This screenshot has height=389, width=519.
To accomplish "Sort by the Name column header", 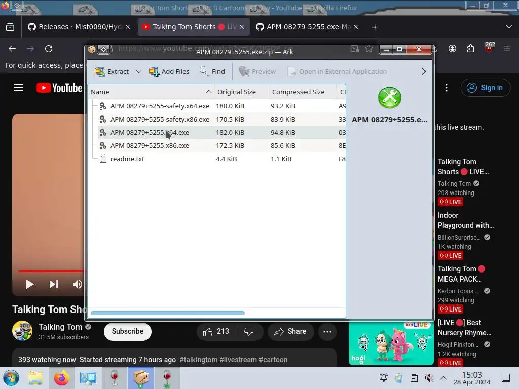I will 151,92.
